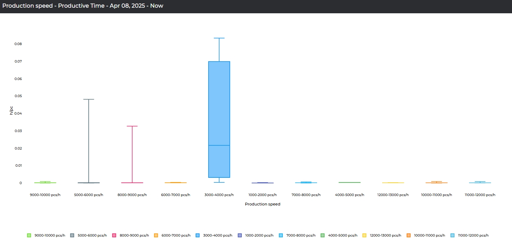Click the '3000-4000 pcs/h' x-axis tick label

[x=219, y=195]
